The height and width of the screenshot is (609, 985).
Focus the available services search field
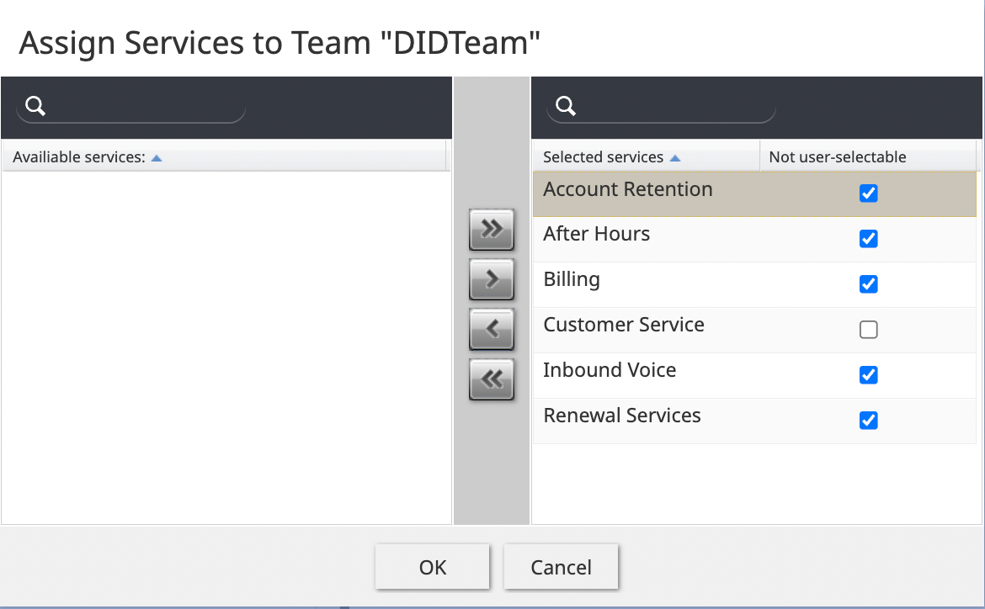(x=130, y=106)
